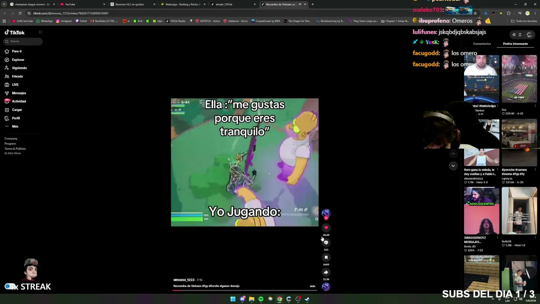
Task: Switch to the YouTube browser tab
Action: pos(82,4)
